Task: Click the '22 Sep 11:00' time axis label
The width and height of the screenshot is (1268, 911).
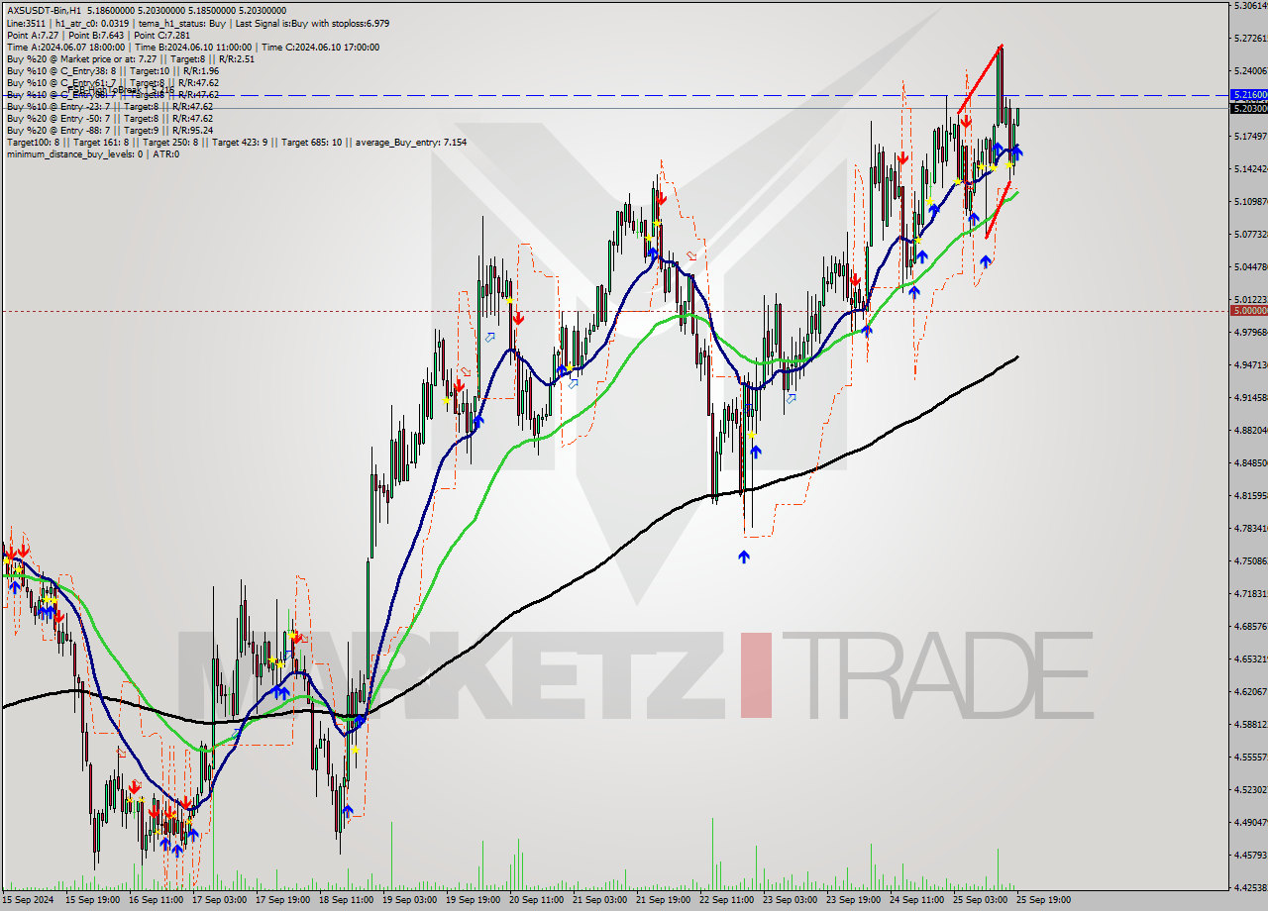Action: coord(727,899)
